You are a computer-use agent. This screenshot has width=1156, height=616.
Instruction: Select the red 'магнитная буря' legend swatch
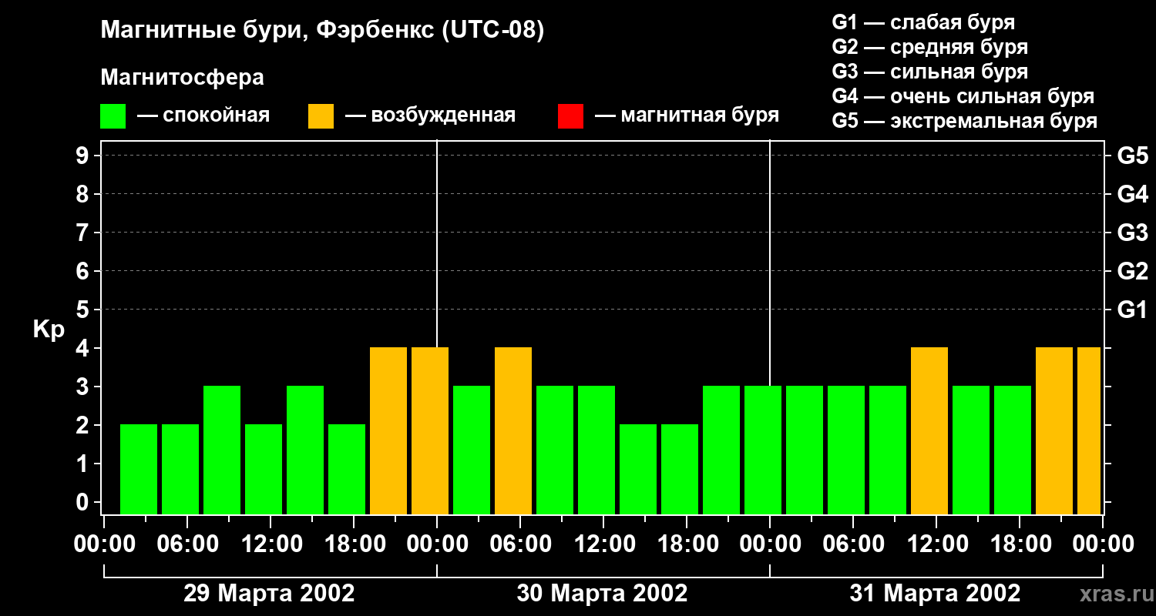tap(570, 116)
